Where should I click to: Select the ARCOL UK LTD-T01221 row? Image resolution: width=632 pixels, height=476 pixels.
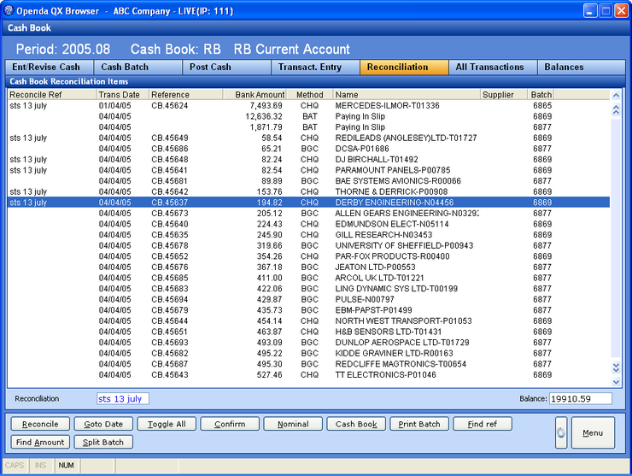tap(309, 278)
